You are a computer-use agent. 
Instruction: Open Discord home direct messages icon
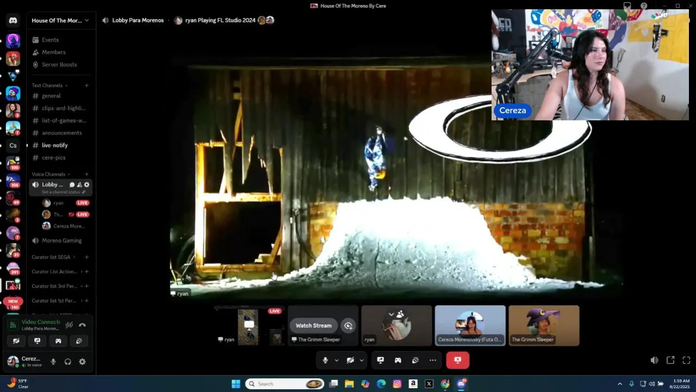pos(13,21)
